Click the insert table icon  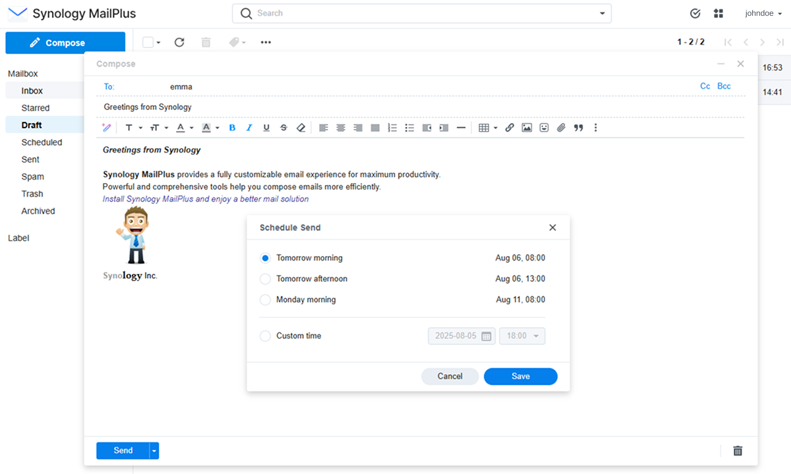pyautogui.click(x=484, y=128)
